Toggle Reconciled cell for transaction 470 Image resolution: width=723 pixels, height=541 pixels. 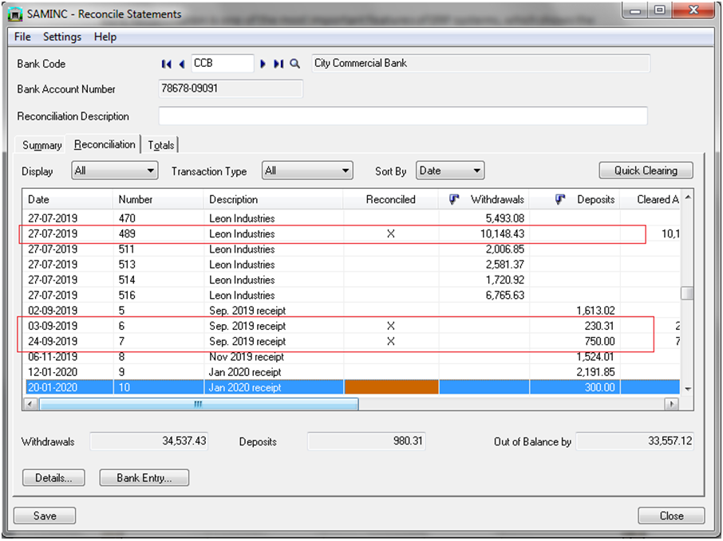(x=390, y=218)
